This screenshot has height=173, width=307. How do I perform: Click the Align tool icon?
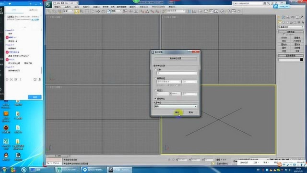pos(194,12)
